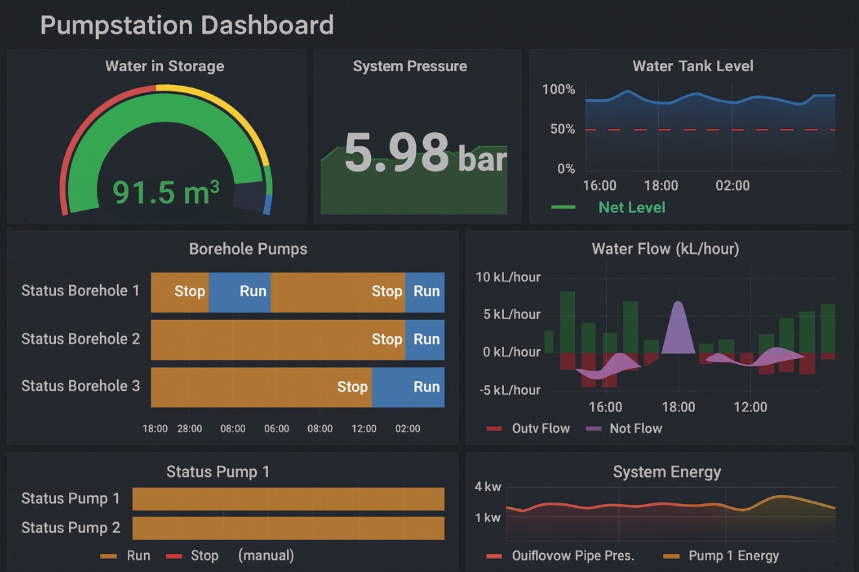The width and height of the screenshot is (859, 572).
Task: Expand the Water Tank Level panel title
Action: 692,66
